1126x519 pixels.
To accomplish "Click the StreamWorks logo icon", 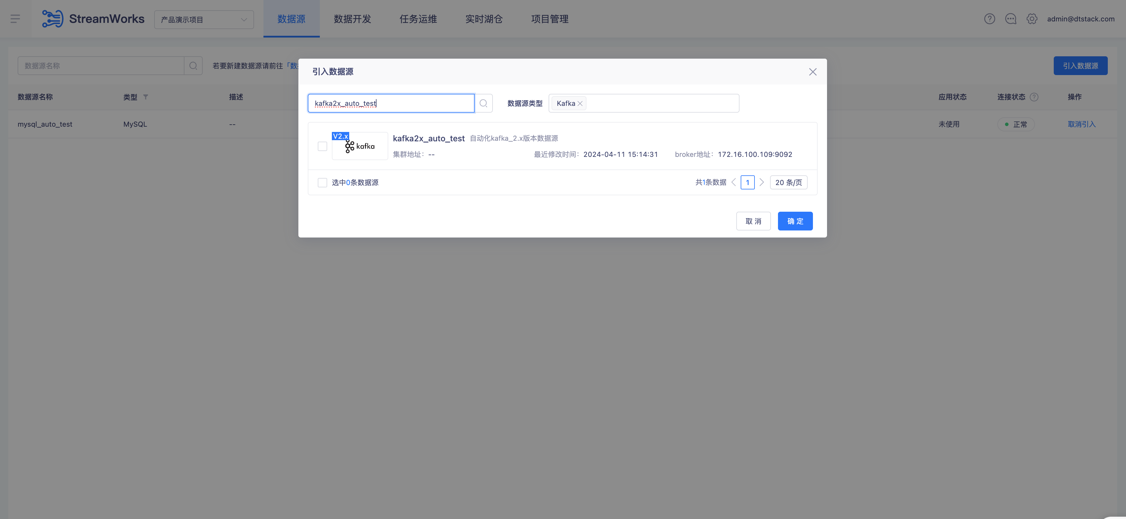I will click(x=53, y=19).
